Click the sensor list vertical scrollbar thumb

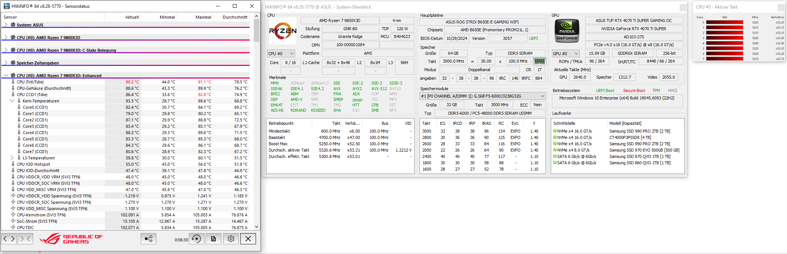click(x=256, y=31)
